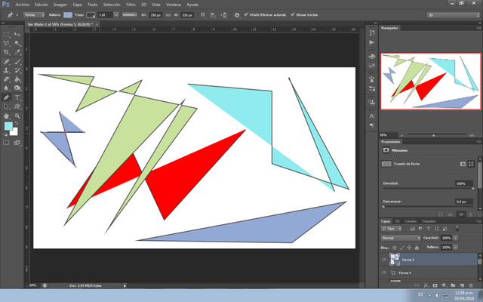Select the Horizontal Type tool
This screenshot has width=483, height=302.
[x=17, y=97]
